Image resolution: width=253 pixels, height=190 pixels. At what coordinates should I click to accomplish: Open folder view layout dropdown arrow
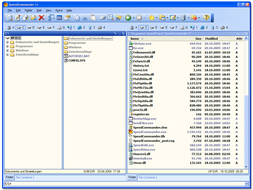click(x=167, y=18)
